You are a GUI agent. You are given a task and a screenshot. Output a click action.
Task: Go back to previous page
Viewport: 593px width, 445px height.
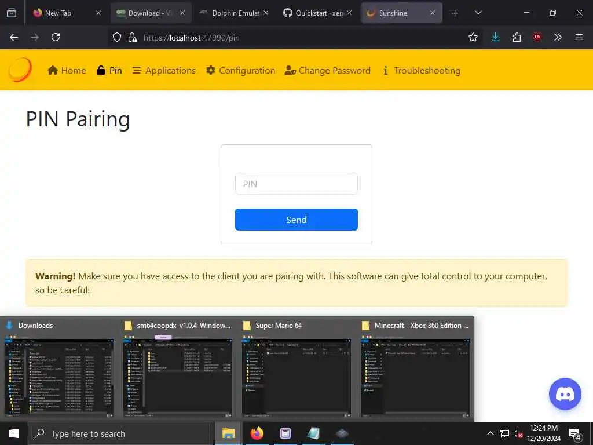pos(14,37)
